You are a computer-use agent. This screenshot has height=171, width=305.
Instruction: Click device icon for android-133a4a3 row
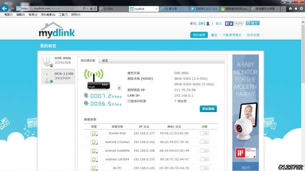(94, 142)
